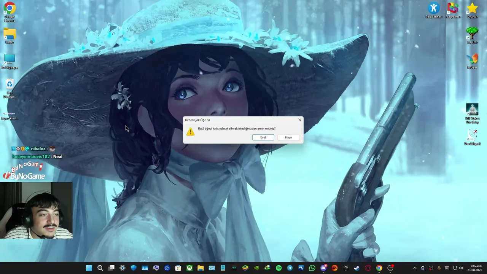Select the Geri Dönüşüm recycle bin icon
Image resolution: width=487 pixels, height=274 pixels.
(x=10, y=88)
